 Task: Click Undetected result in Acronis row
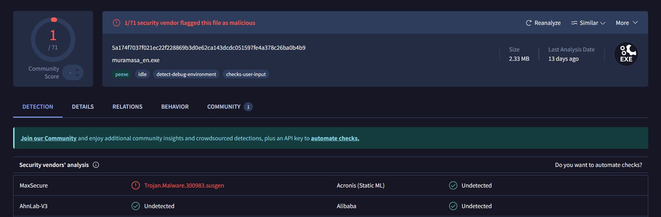pyautogui.click(x=477, y=185)
